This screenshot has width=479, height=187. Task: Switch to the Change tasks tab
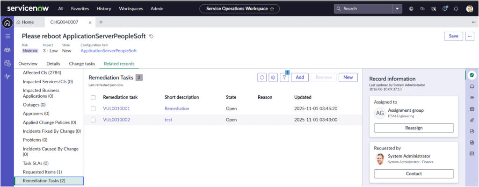[82, 64]
